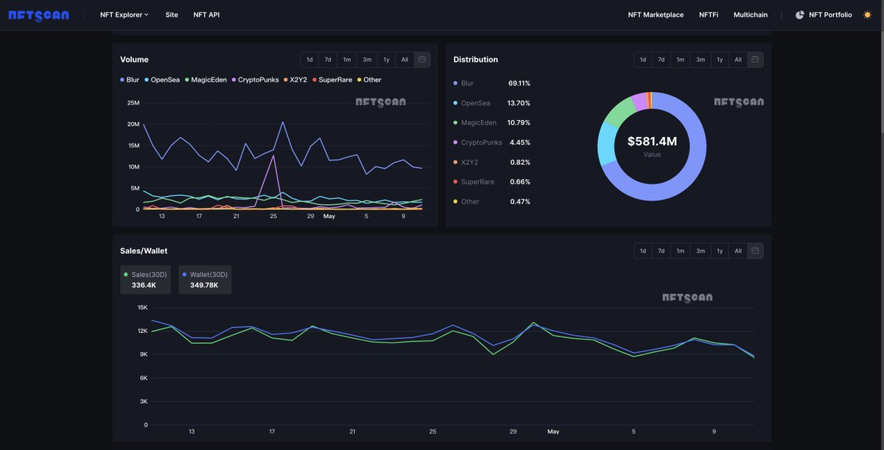Click the Volume panel title
The height and width of the screenshot is (450, 884).
click(134, 60)
